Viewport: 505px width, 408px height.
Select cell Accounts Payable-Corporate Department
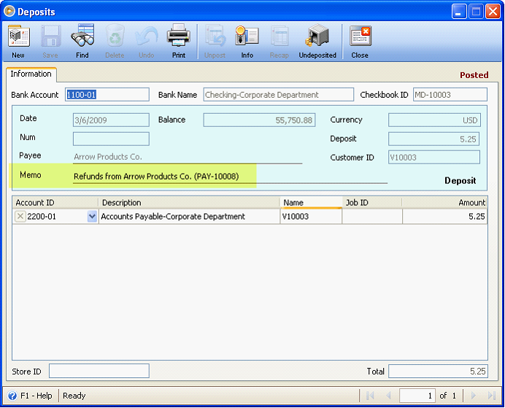click(x=190, y=216)
